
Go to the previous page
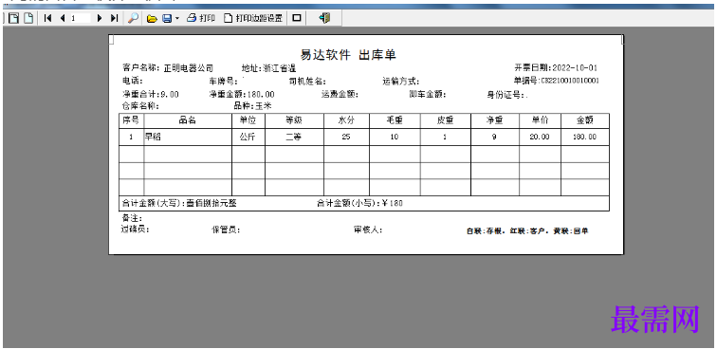(x=63, y=18)
